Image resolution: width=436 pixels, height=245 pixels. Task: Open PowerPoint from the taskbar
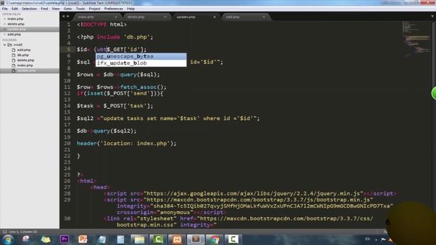(82, 239)
